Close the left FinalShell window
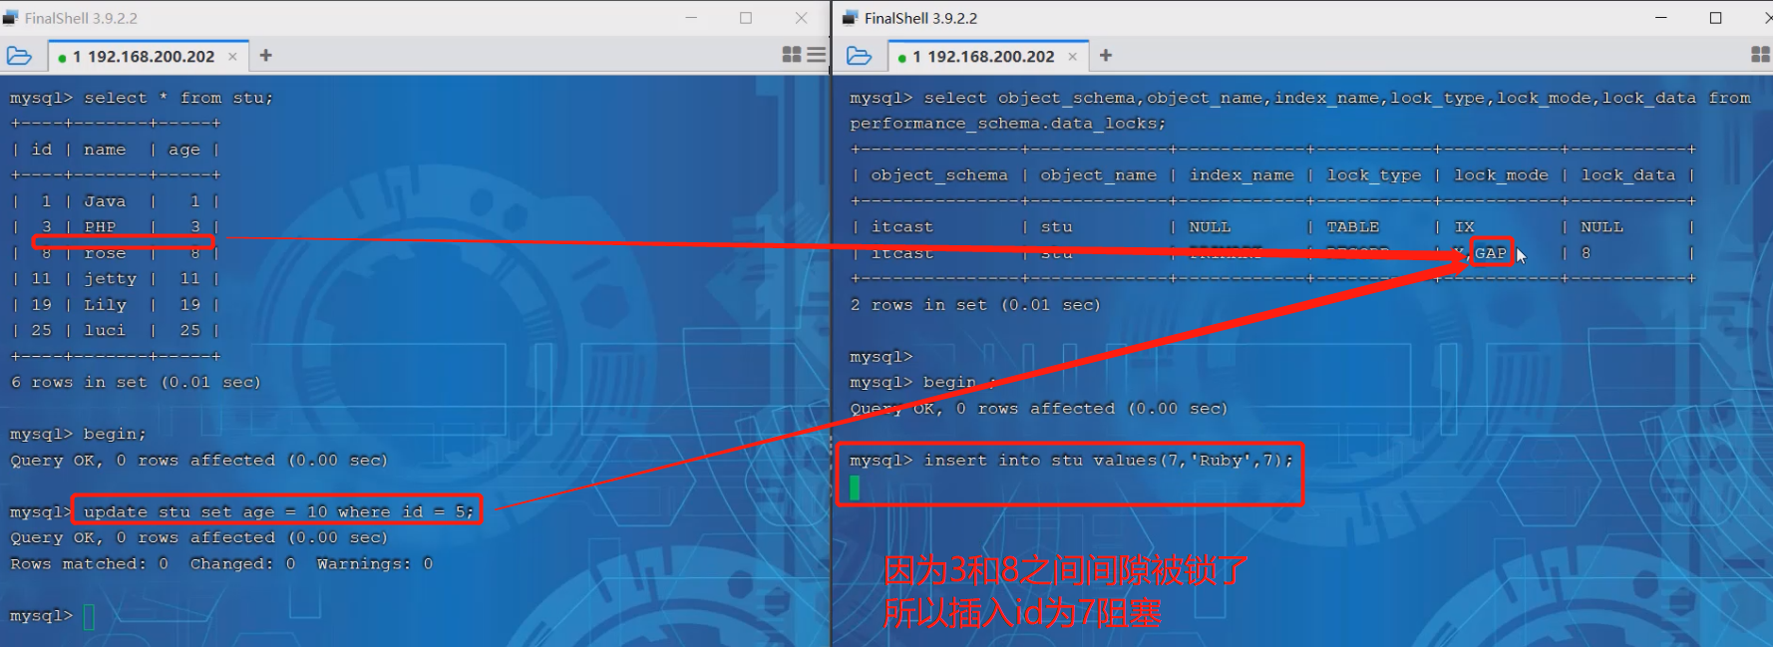This screenshot has width=1773, height=647. [801, 18]
